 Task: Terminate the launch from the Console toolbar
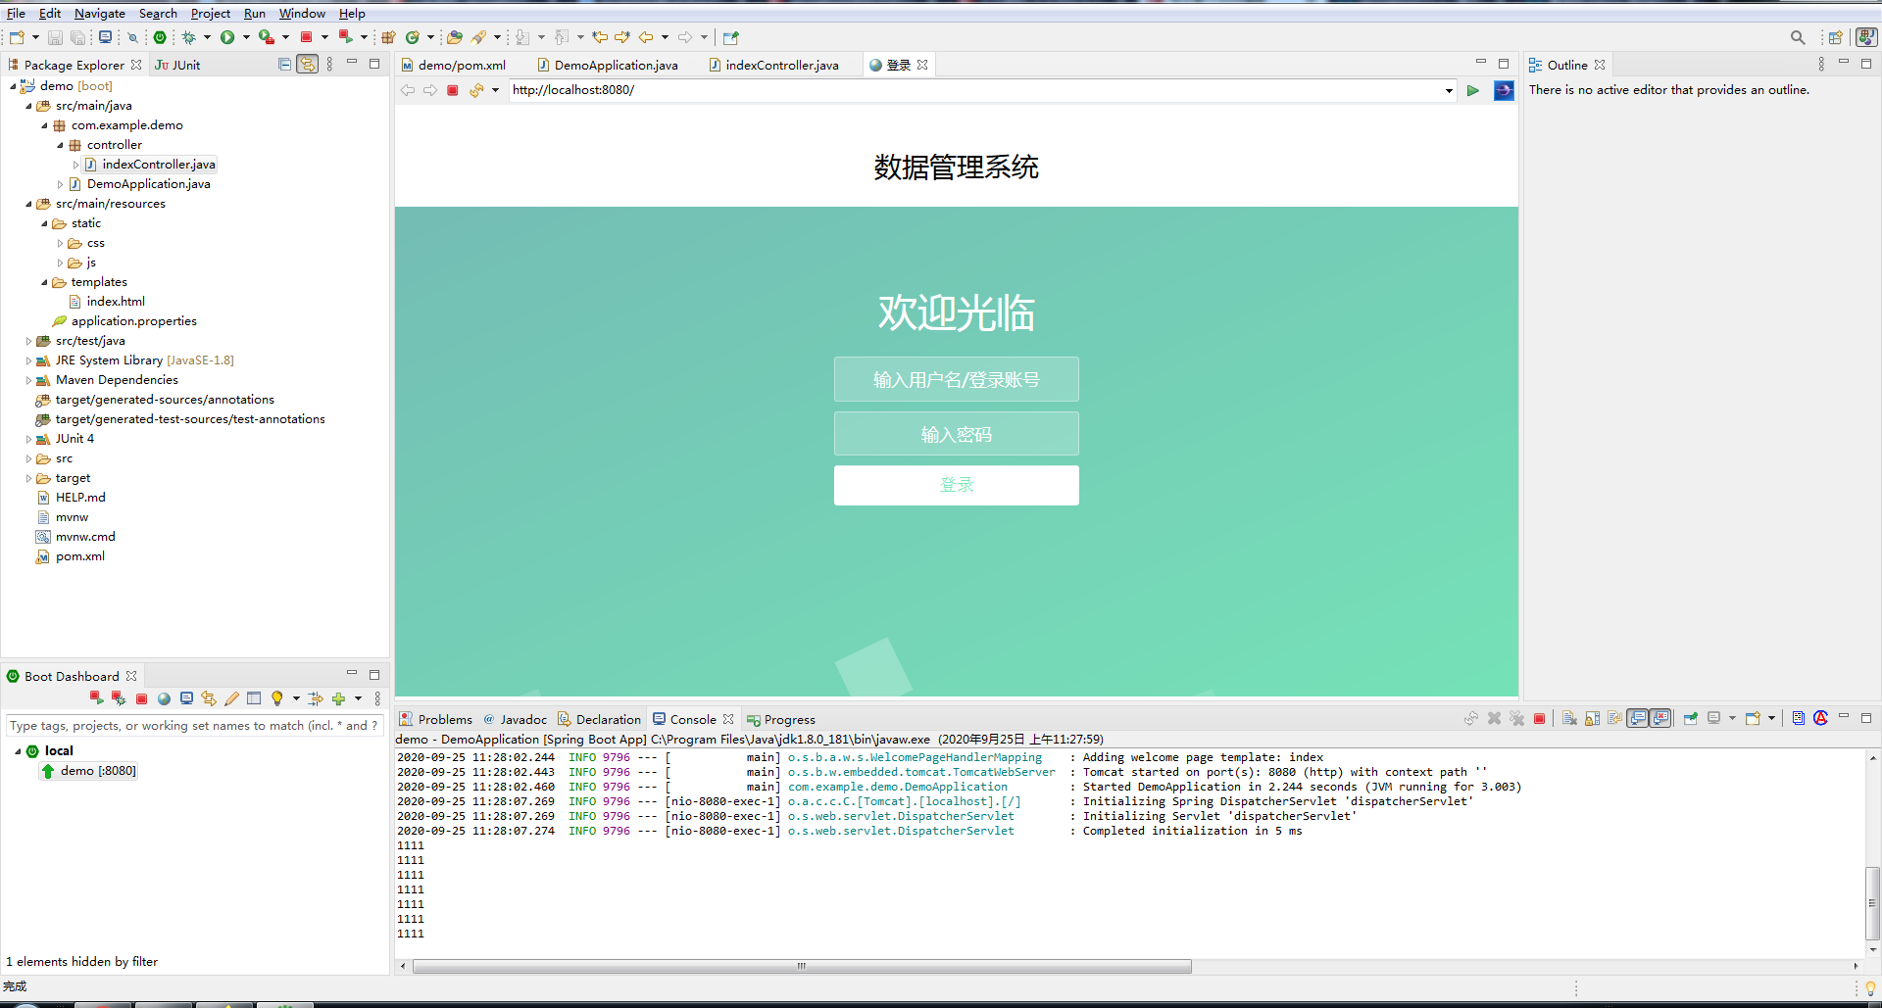point(1540,718)
